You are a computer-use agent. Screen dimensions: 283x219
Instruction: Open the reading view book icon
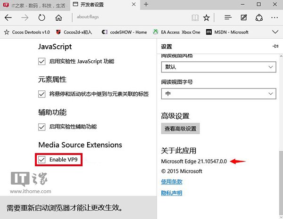[195, 18]
